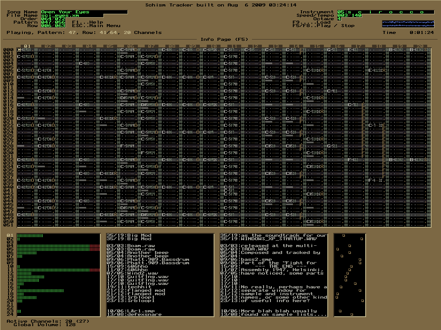The height and width of the screenshot is (330, 441).
Task: Mute channel 04 in the channel list
Action: click(11, 245)
